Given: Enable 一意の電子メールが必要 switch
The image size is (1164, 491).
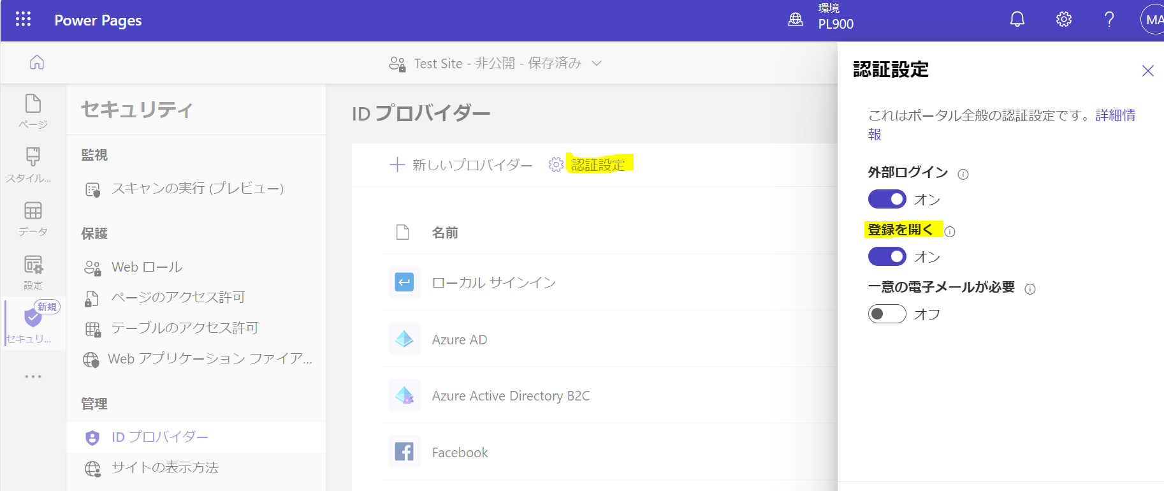Looking at the screenshot, I should (887, 314).
